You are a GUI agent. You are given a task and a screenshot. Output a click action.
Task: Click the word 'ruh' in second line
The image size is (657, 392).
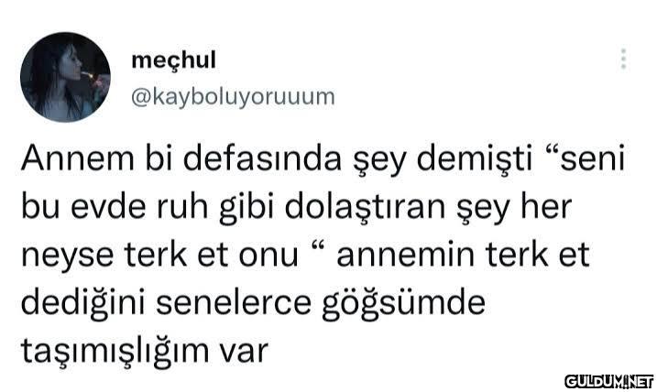(x=182, y=206)
